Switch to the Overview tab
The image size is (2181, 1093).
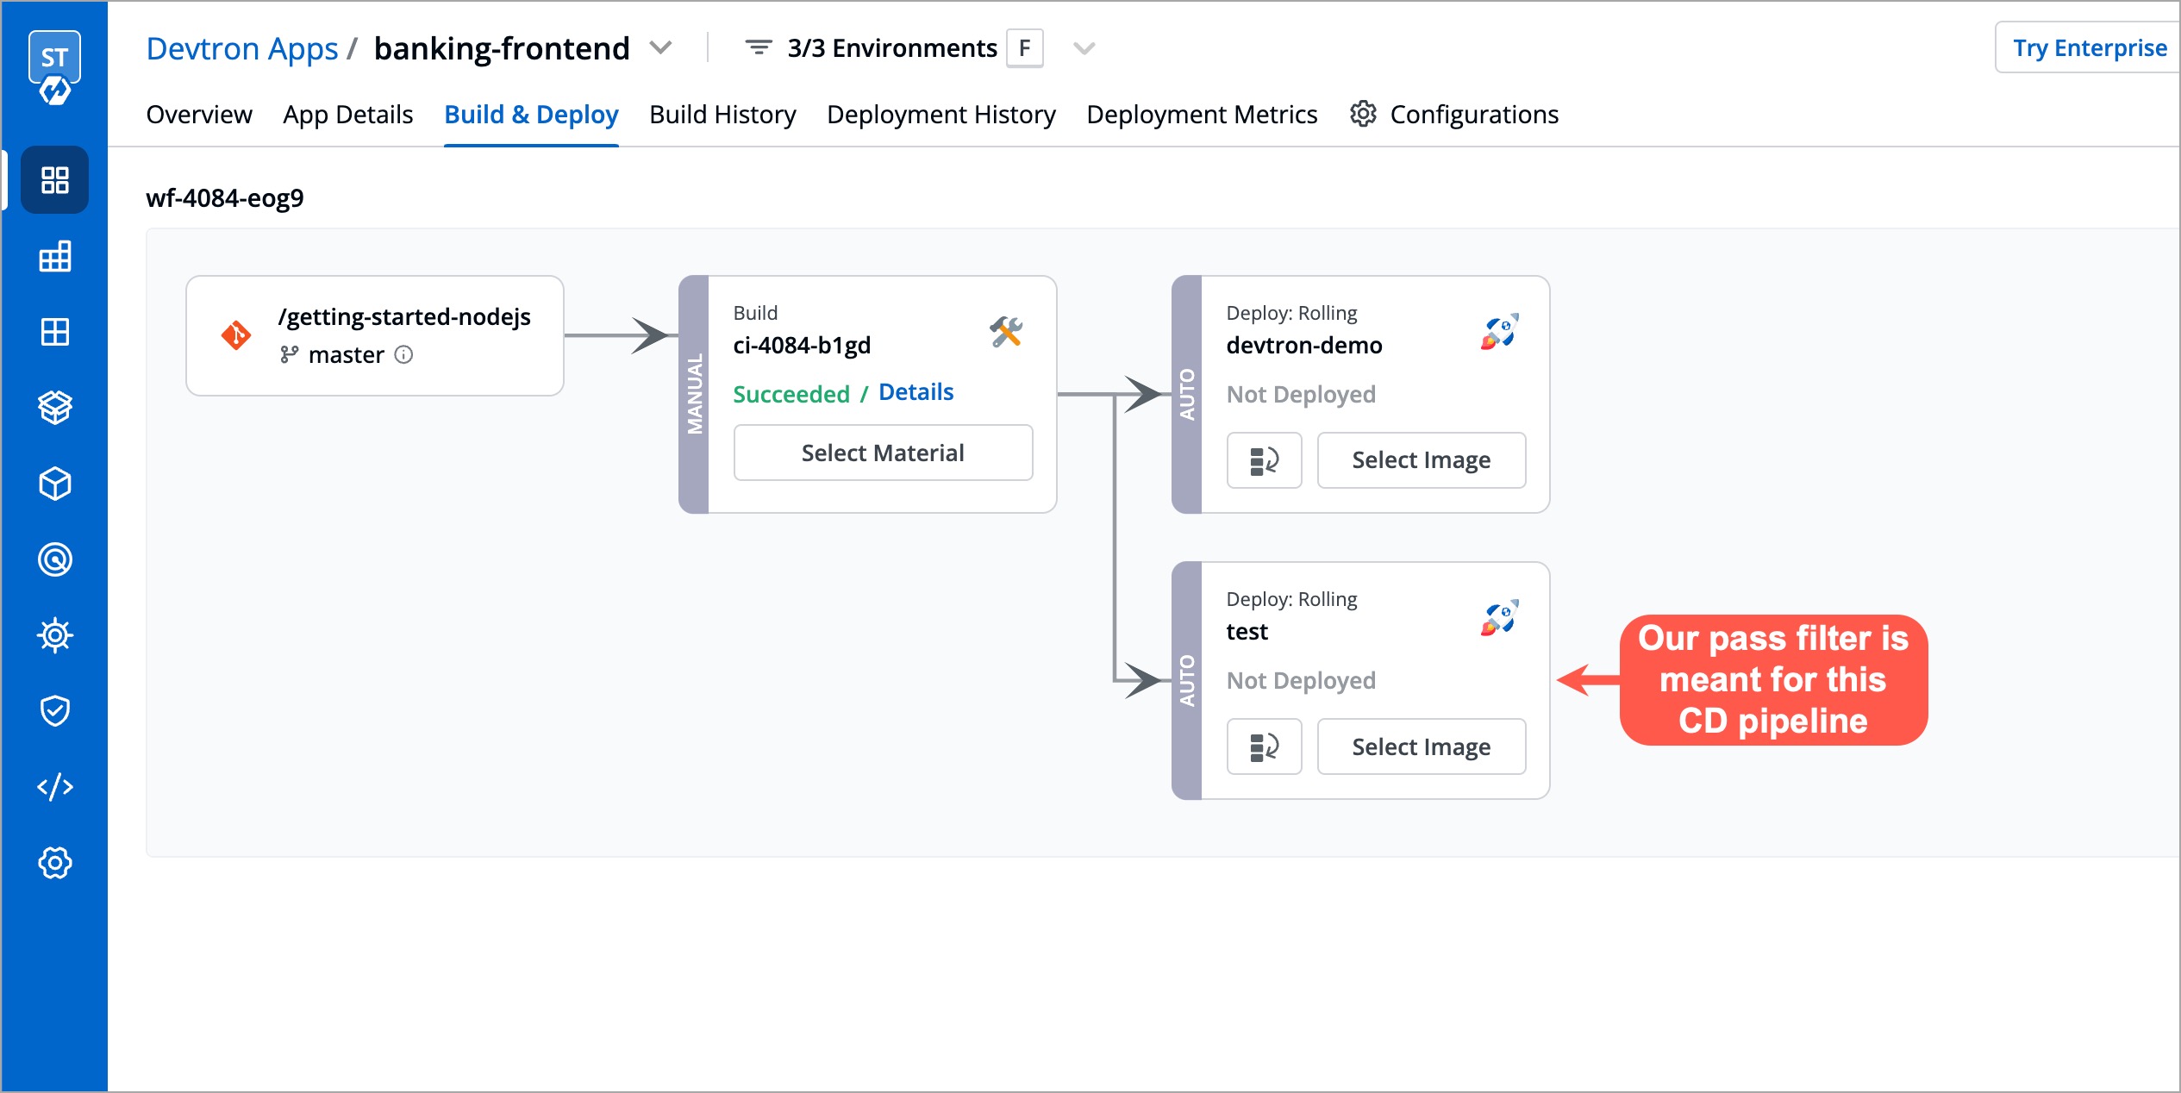coord(199,115)
